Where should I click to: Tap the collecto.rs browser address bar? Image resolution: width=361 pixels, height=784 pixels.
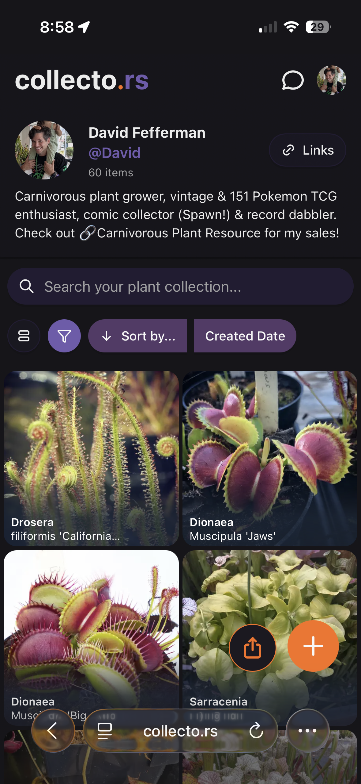pyautogui.click(x=181, y=731)
